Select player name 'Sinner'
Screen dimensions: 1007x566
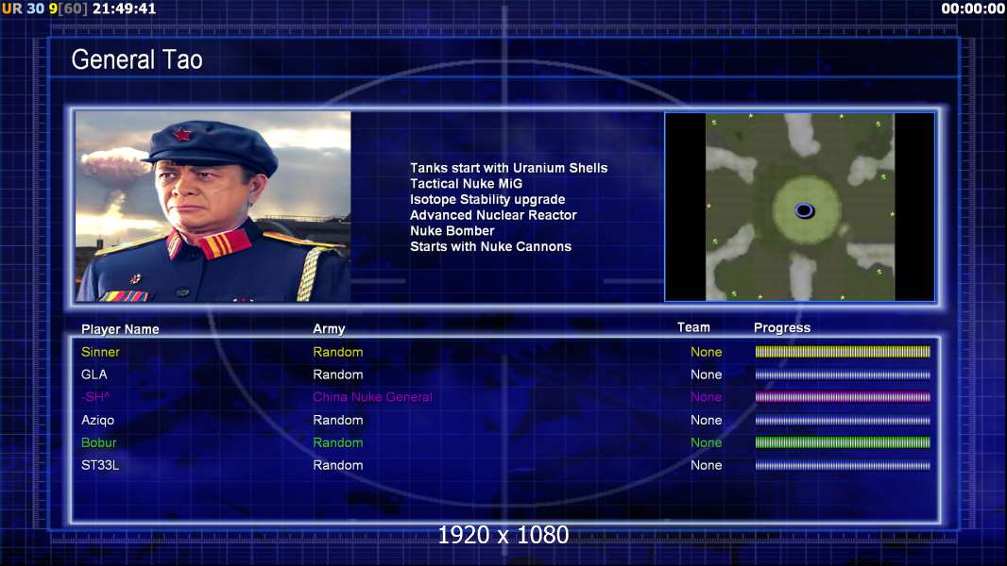pyautogui.click(x=100, y=352)
